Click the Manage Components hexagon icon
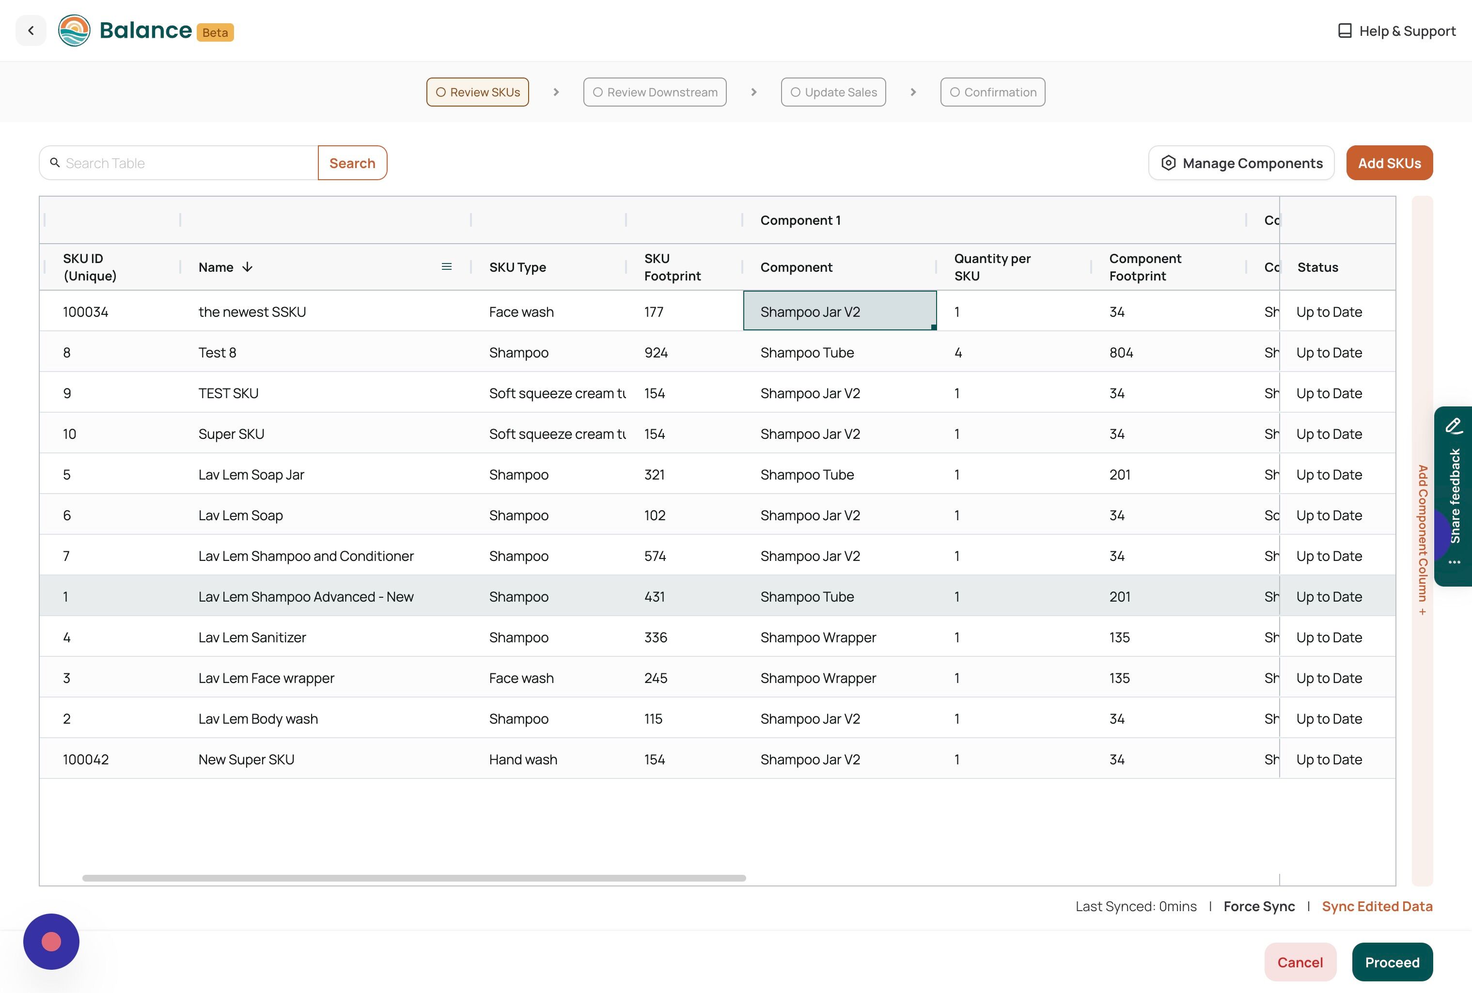1472x993 pixels. [1169, 163]
